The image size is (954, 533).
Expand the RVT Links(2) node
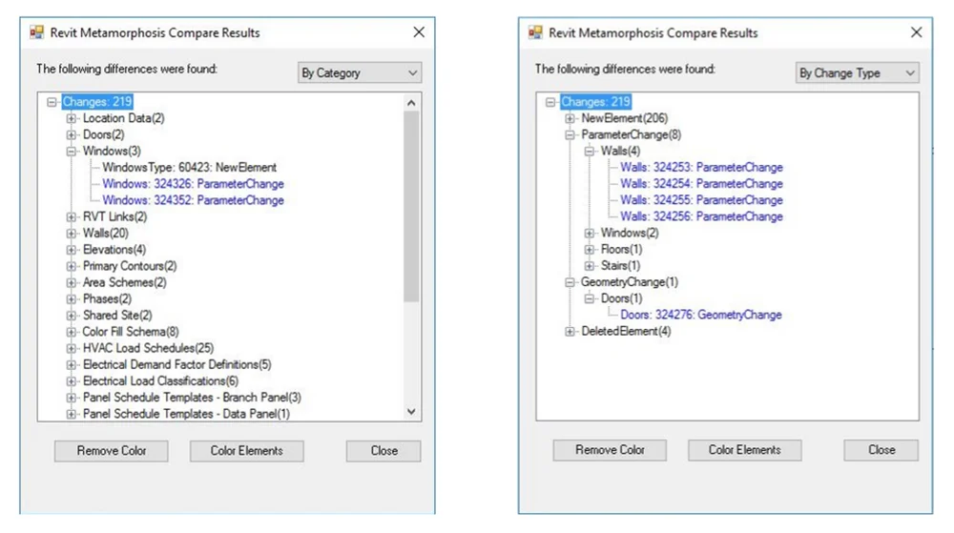point(72,217)
